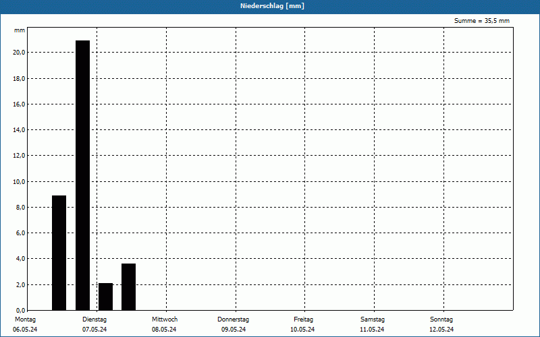Screen dimensions: 540x337
Task: Click the 2,0 y-axis value
Action: (x=20, y=284)
